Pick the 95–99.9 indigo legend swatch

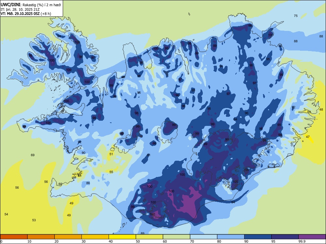click(285, 237)
